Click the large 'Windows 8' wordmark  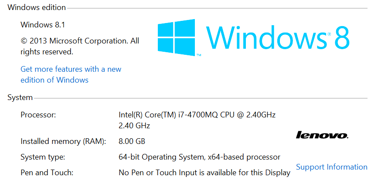pyautogui.click(x=278, y=37)
